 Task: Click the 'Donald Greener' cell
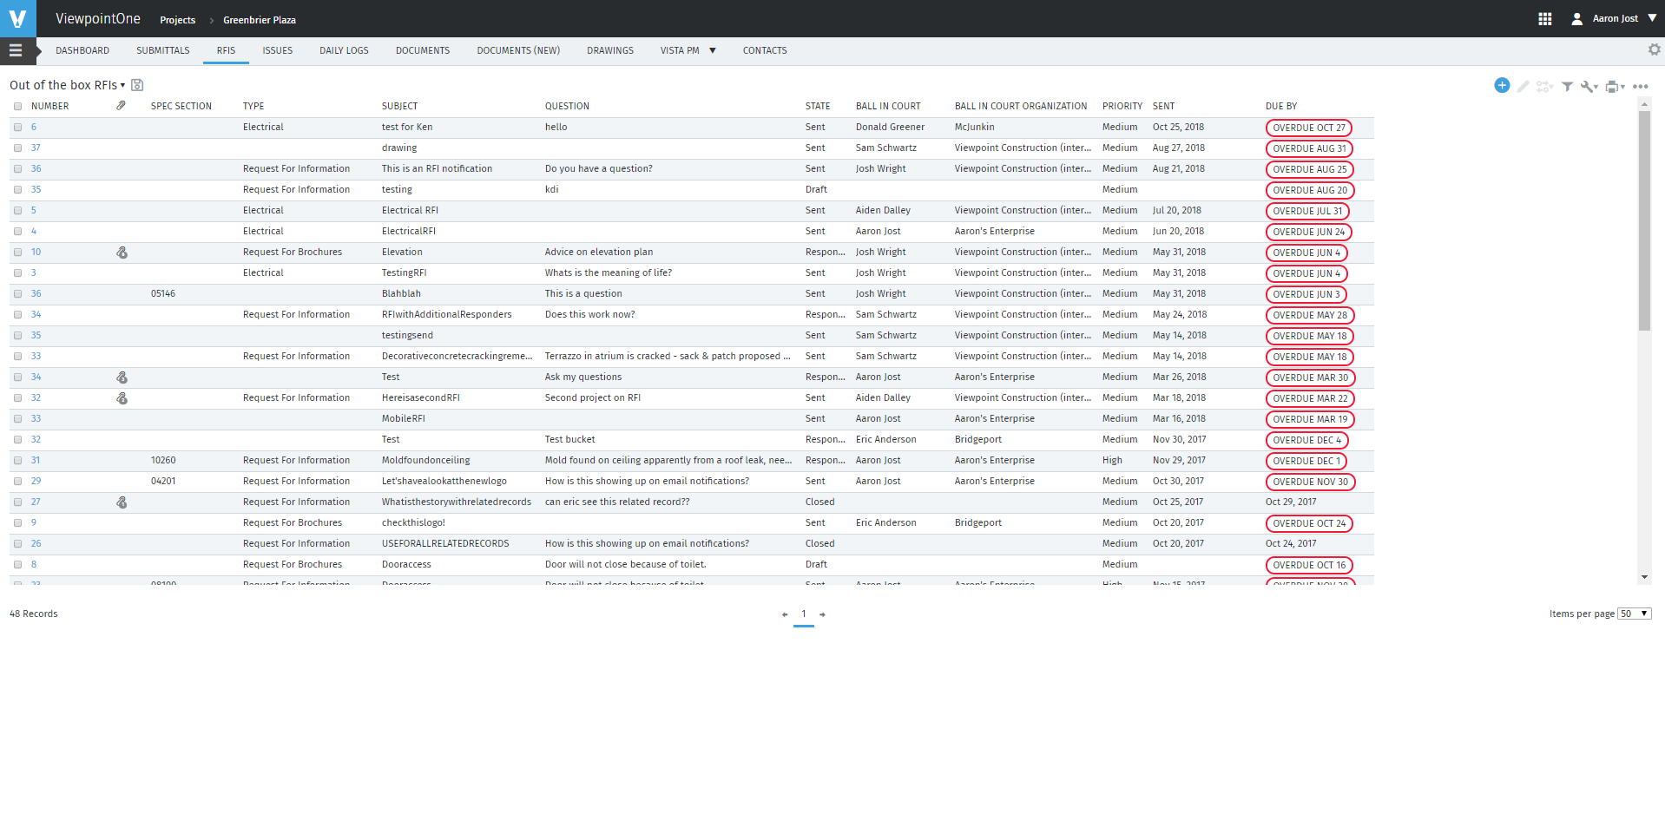coord(890,127)
